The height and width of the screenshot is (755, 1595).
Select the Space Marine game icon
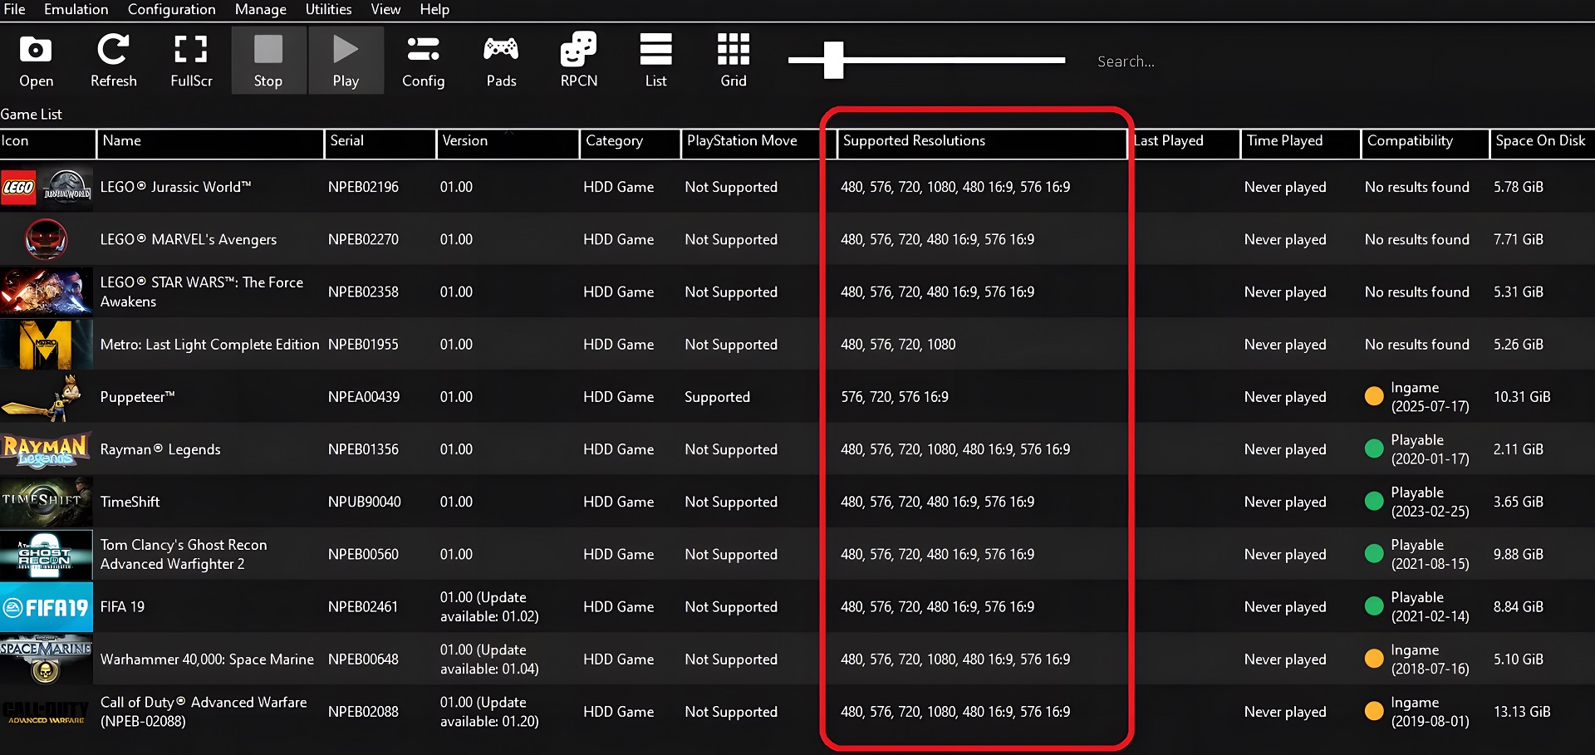click(x=47, y=659)
